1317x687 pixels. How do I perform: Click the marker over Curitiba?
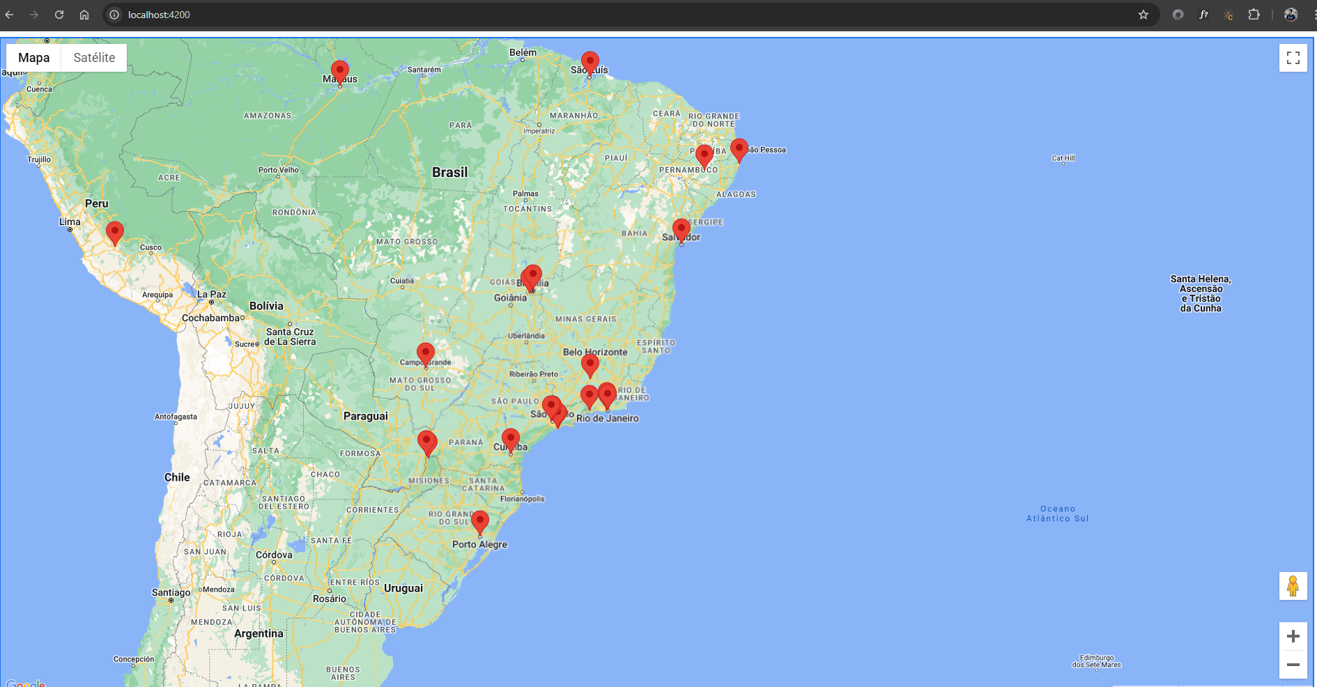(511, 441)
